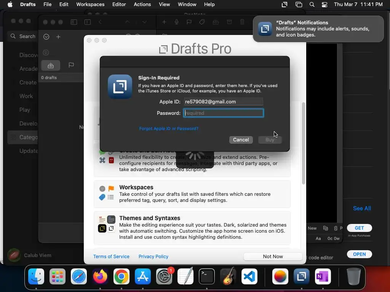Click the archive toolbar icon

click(229, 22)
